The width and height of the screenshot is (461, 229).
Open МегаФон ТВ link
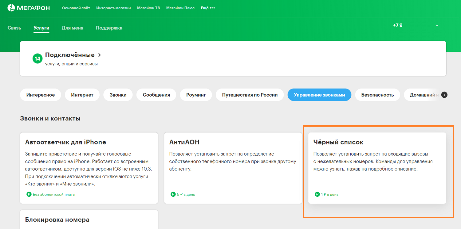pos(148,8)
